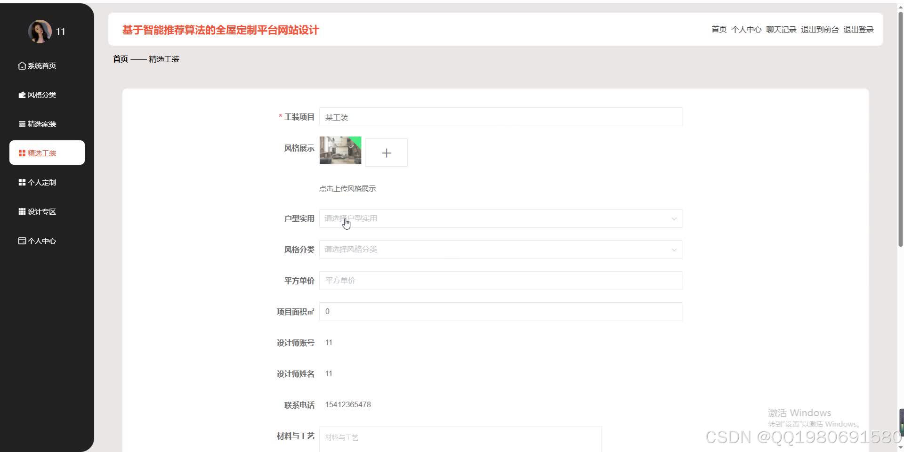Viewport: 904px width, 452px height.
Task: Click 退出到前台 in the top bar
Action: tap(820, 29)
